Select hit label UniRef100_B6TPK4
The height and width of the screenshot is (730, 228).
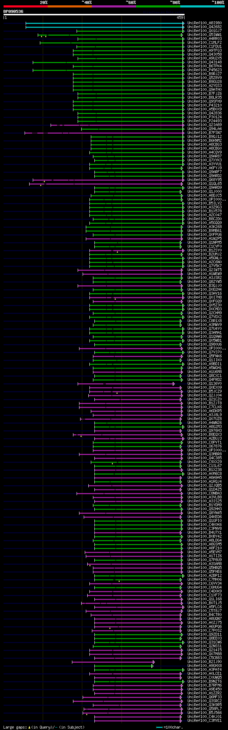pyautogui.click(x=204, y=66)
